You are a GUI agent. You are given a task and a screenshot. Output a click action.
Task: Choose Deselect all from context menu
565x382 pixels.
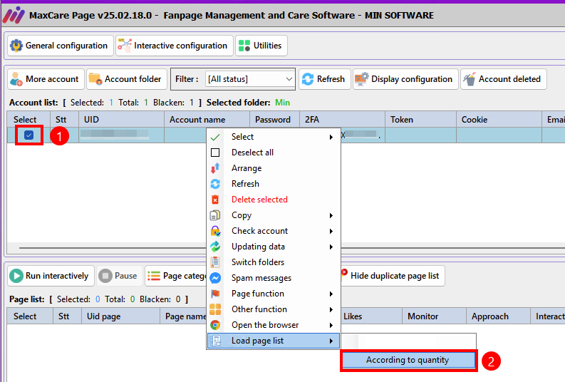click(x=274, y=153)
